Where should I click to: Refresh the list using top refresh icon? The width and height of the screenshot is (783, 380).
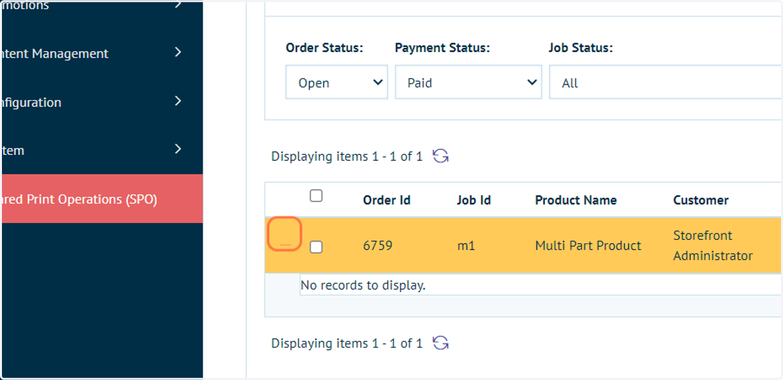441,156
